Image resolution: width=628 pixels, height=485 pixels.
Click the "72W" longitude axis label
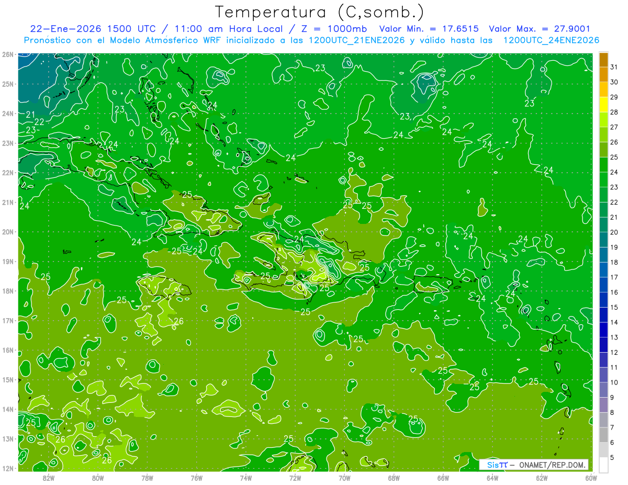tap(295, 477)
